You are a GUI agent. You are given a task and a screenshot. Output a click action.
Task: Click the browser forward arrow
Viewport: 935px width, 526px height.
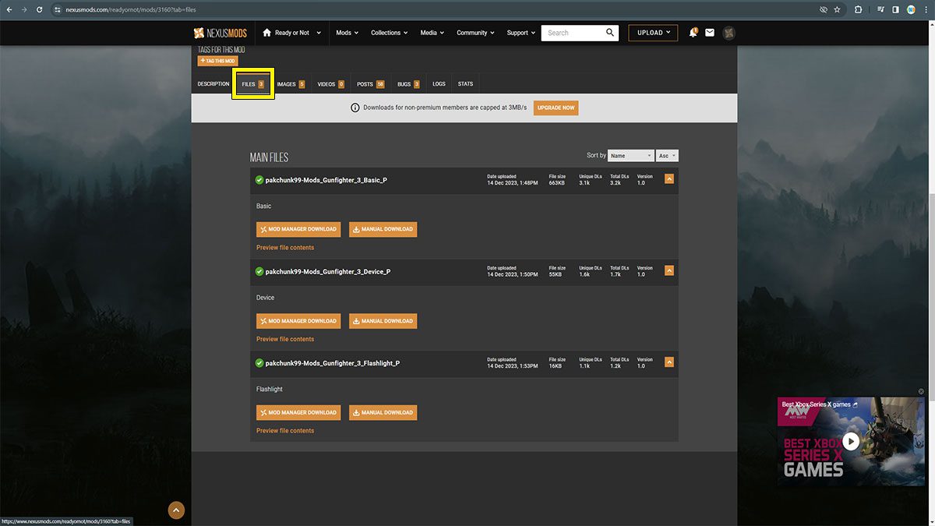tap(23, 9)
